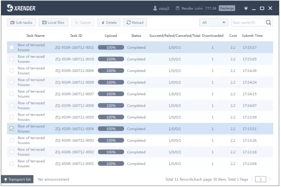Click the Recharge button
This screenshot has height=187, width=281.
click(227, 8)
